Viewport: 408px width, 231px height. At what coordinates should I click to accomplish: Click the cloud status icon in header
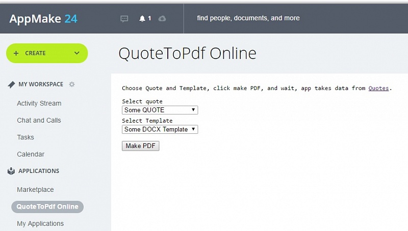pos(162,19)
